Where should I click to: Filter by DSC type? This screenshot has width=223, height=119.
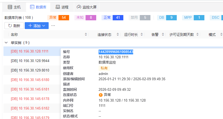[216, 18]
